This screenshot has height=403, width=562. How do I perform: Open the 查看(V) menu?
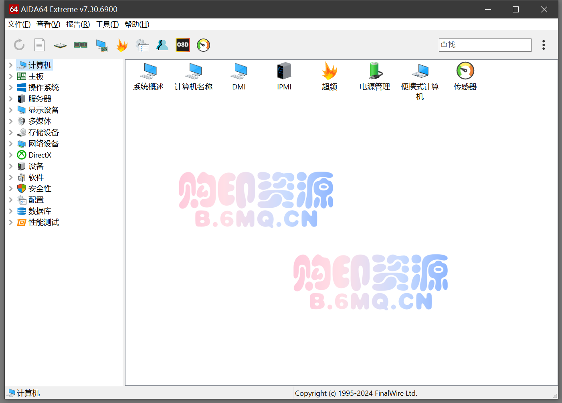point(49,24)
